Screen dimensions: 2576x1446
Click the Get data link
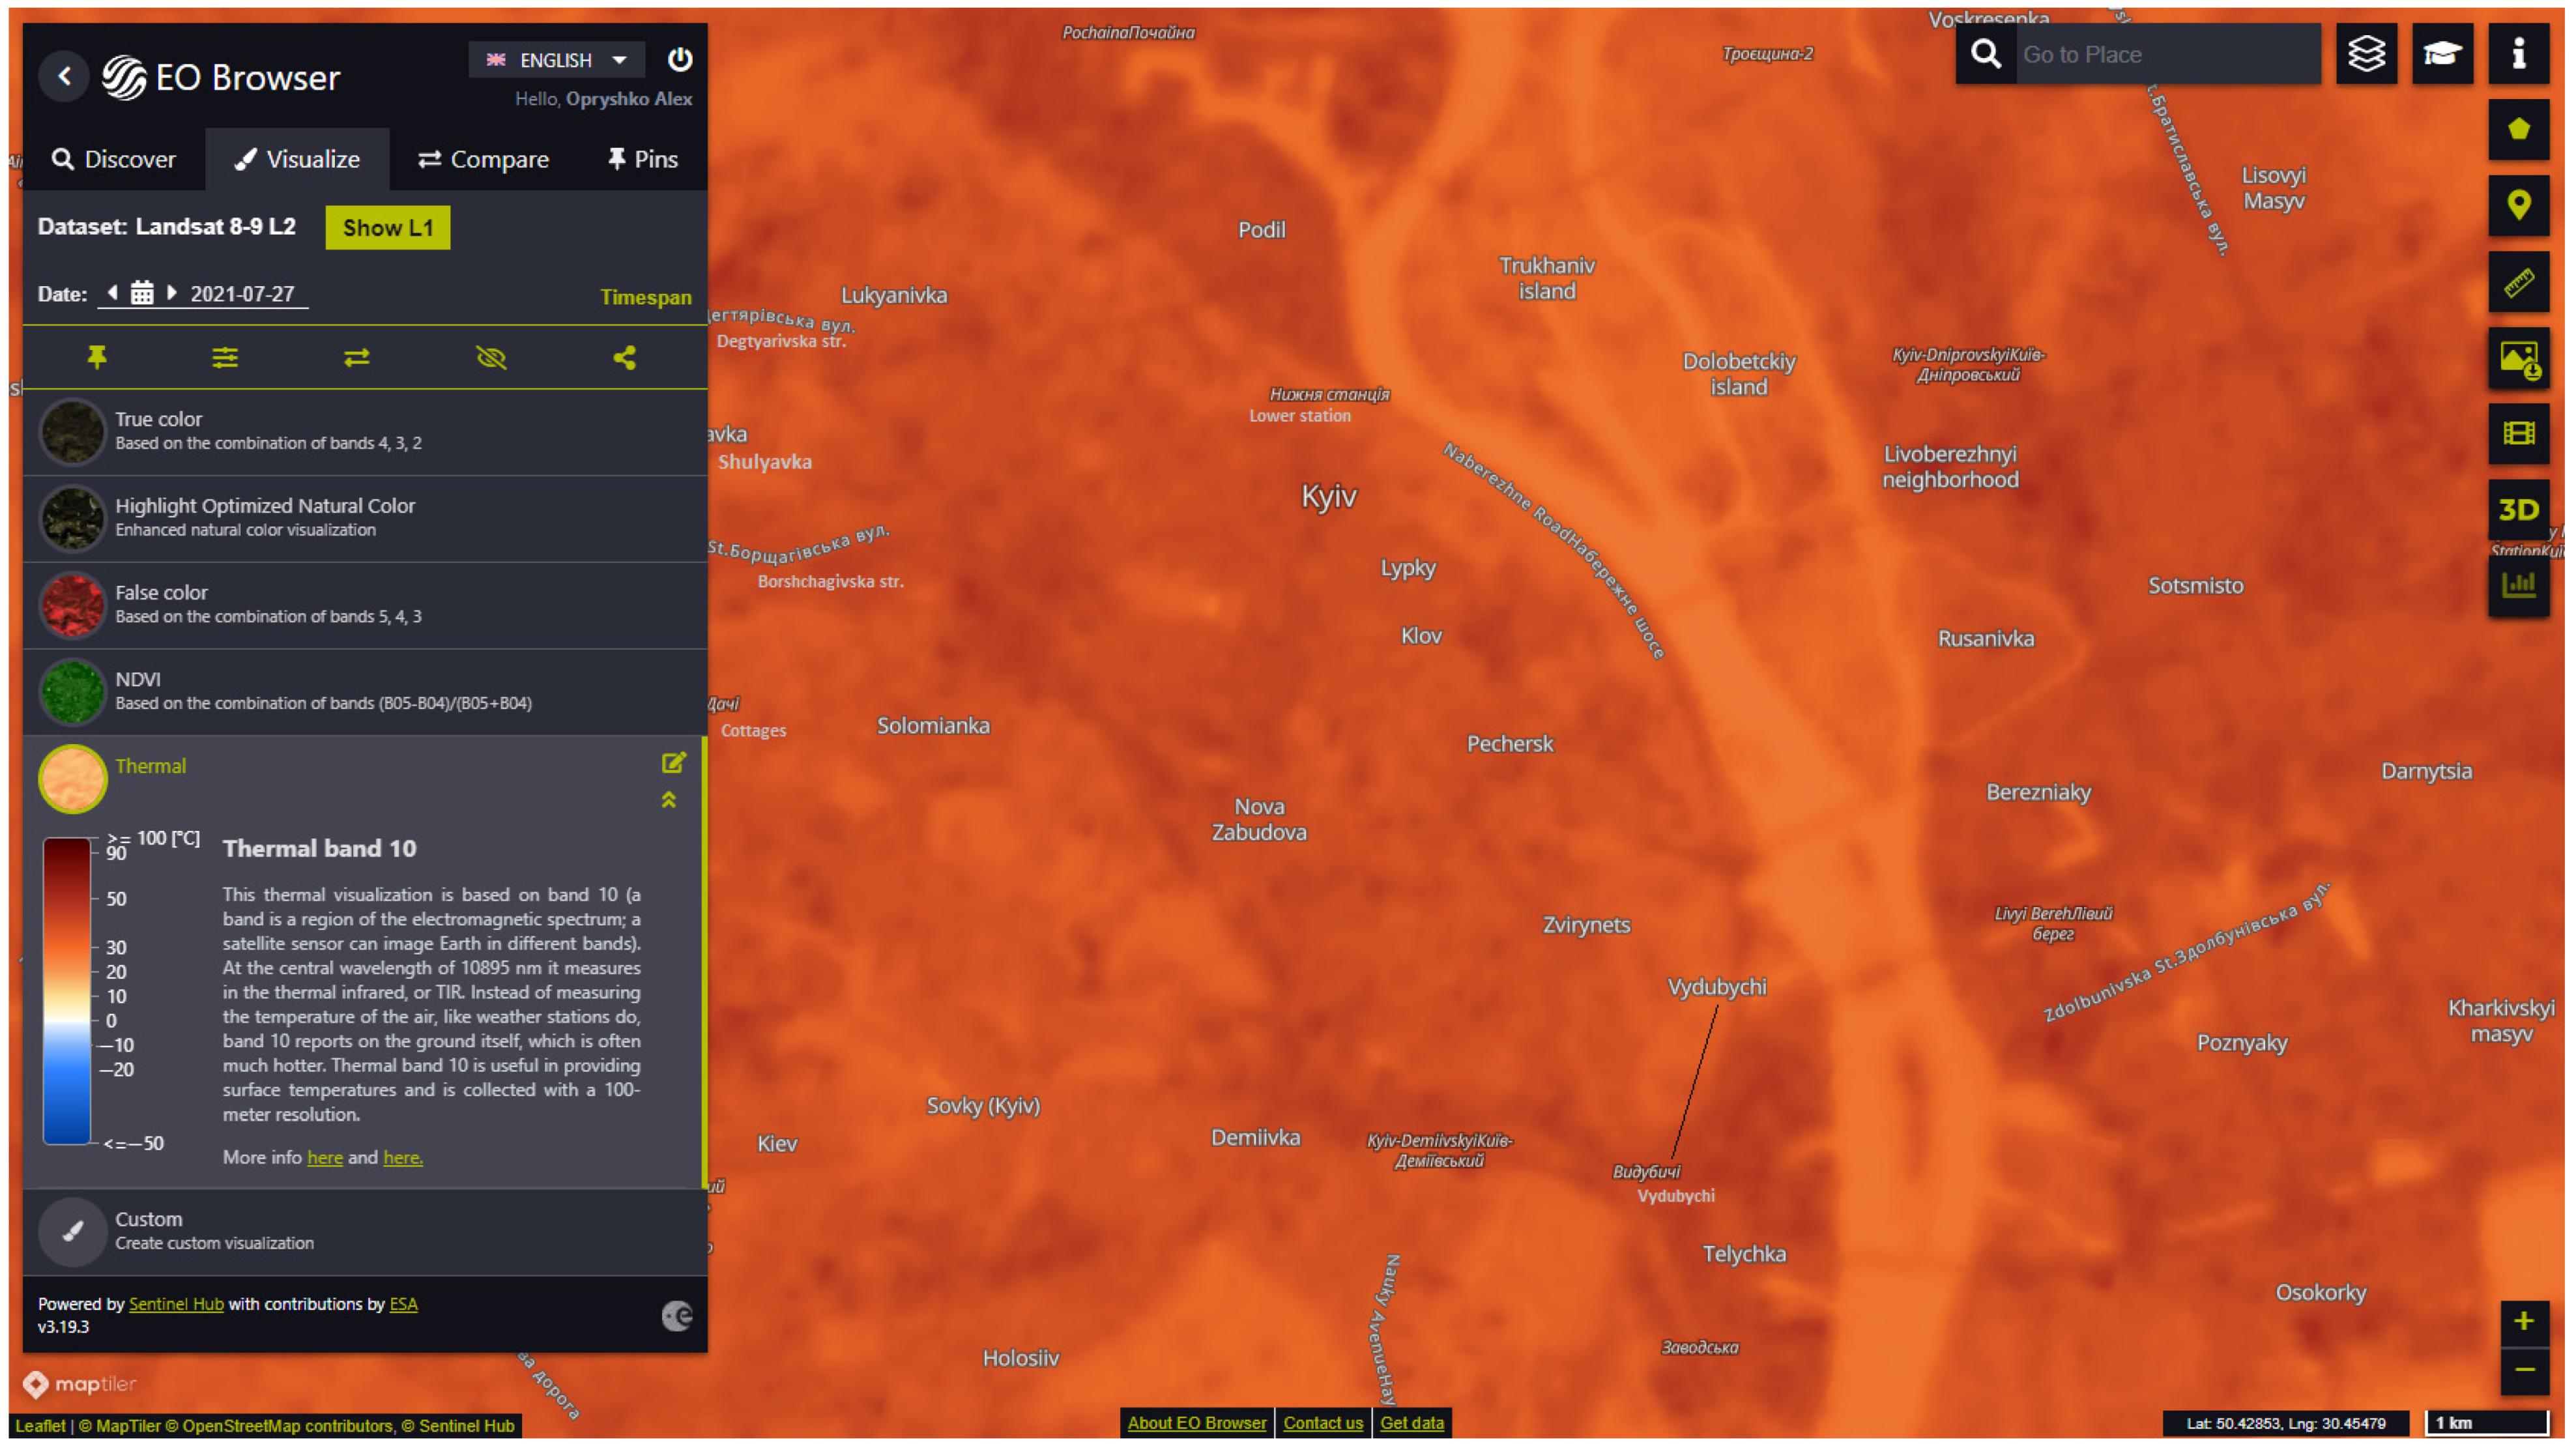(1411, 1423)
